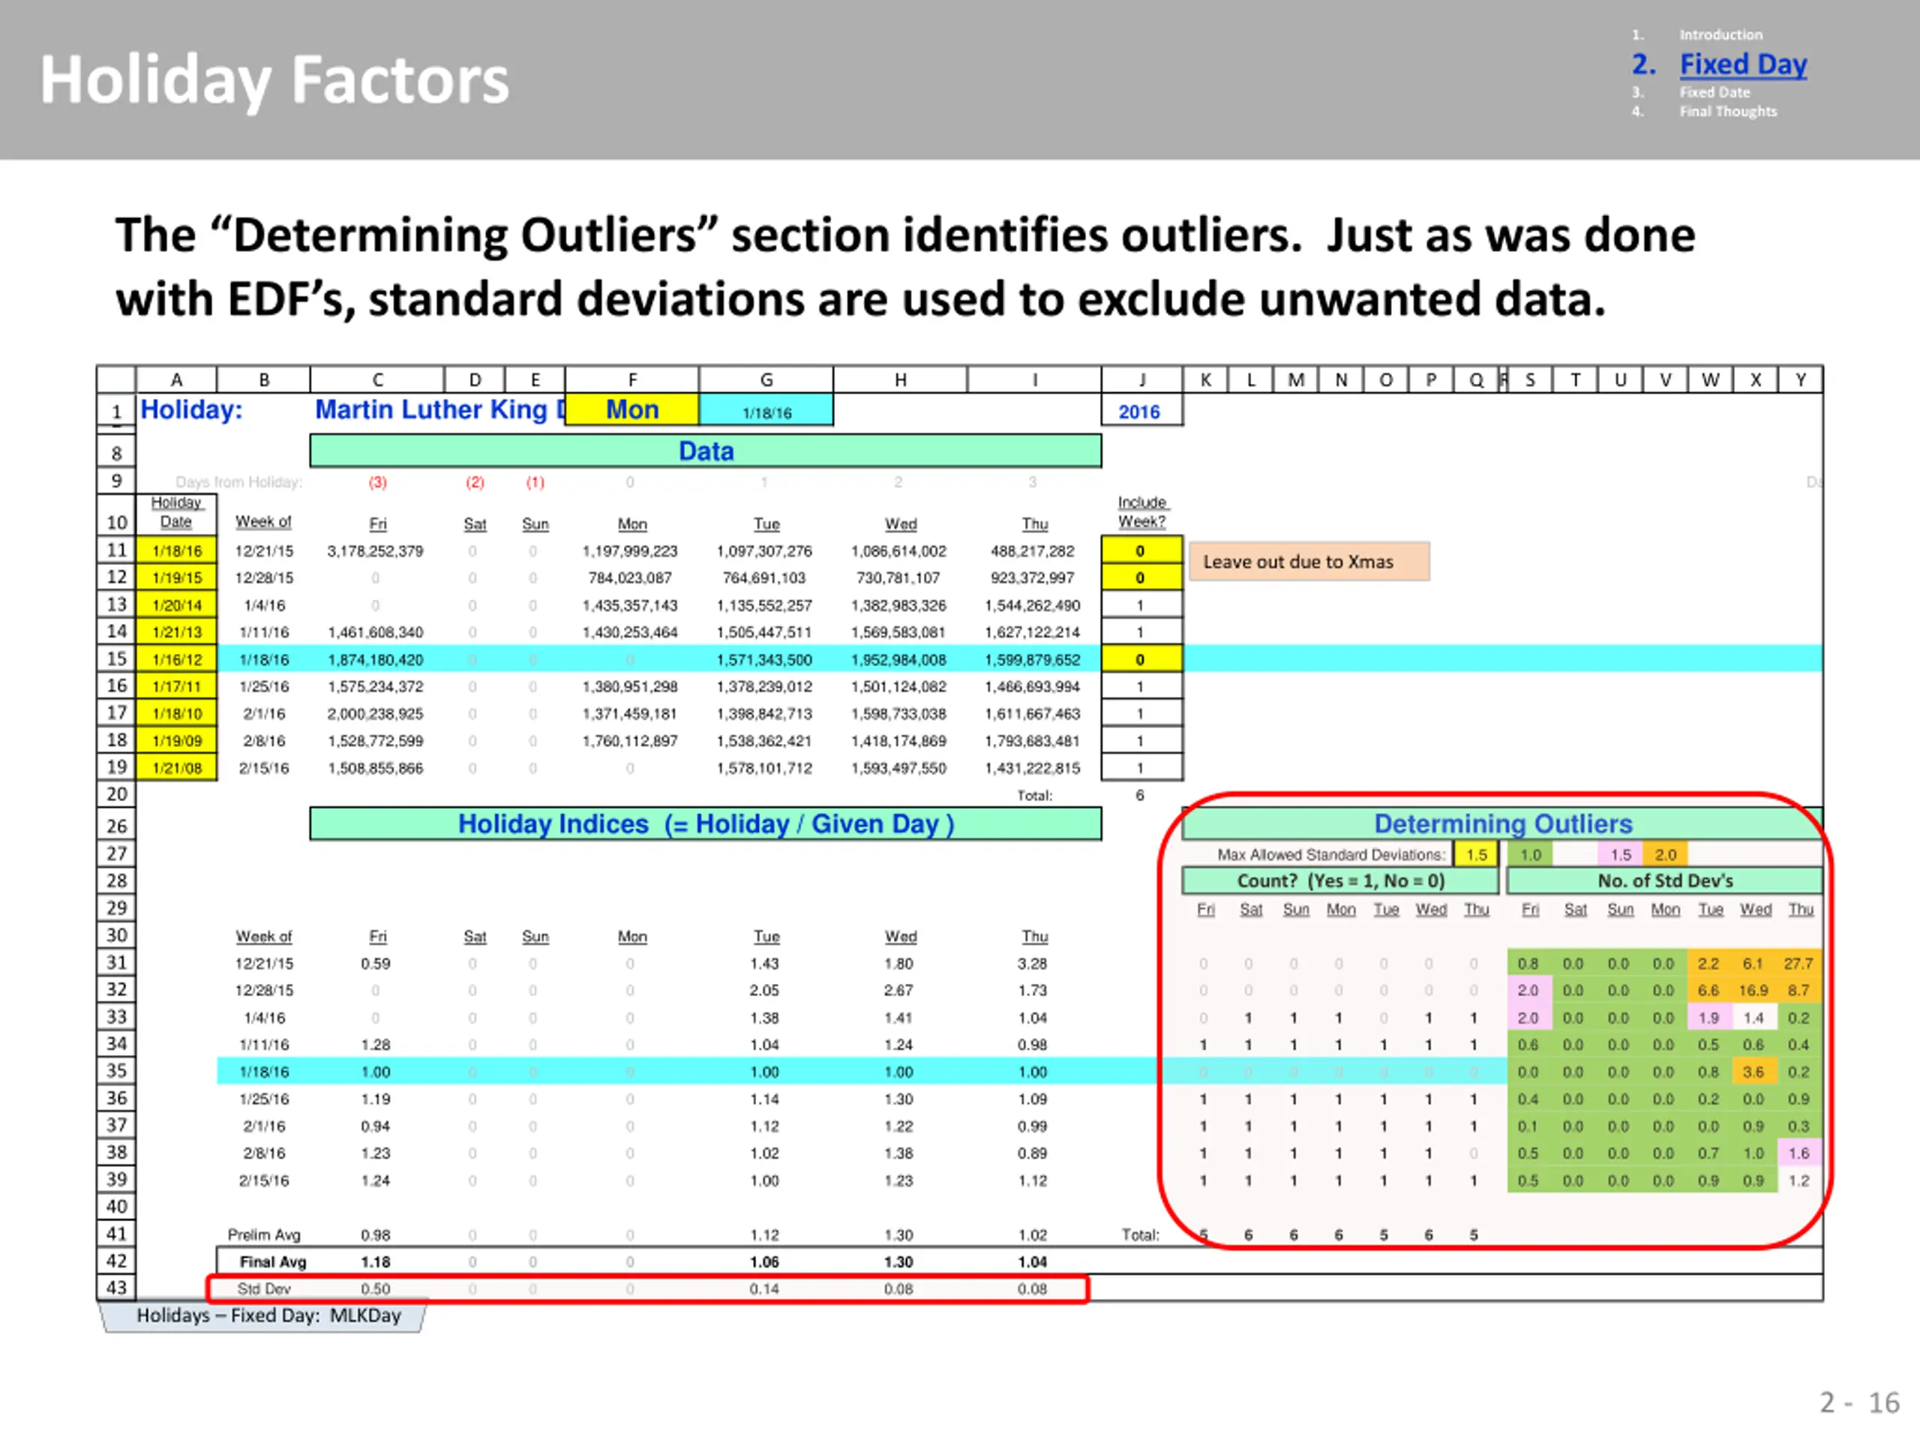Viewport: 1920px width, 1440px height.
Task: Toggle Include Week value for row 15
Action: tap(1141, 658)
